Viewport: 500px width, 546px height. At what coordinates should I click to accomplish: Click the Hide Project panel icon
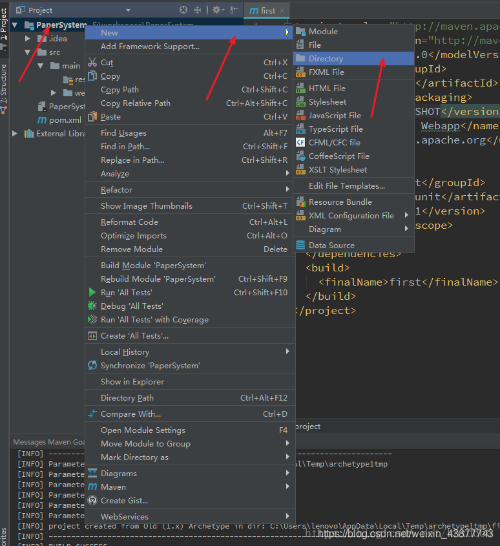(x=233, y=10)
